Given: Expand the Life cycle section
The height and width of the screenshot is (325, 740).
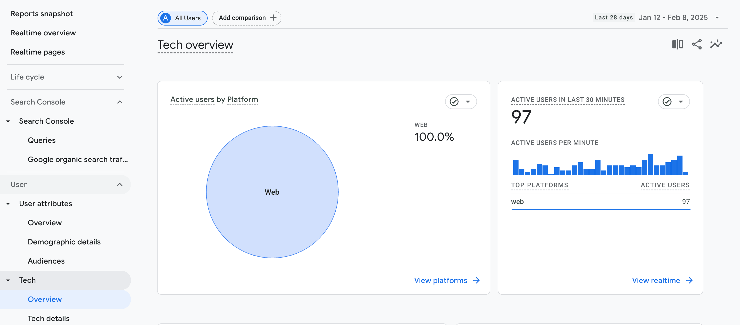Looking at the screenshot, I should (x=120, y=77).
